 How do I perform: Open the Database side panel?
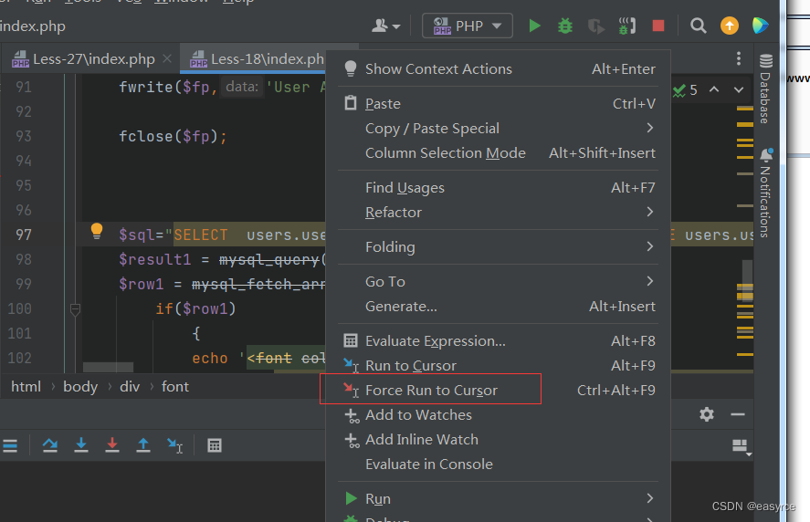tap(765, 89)
